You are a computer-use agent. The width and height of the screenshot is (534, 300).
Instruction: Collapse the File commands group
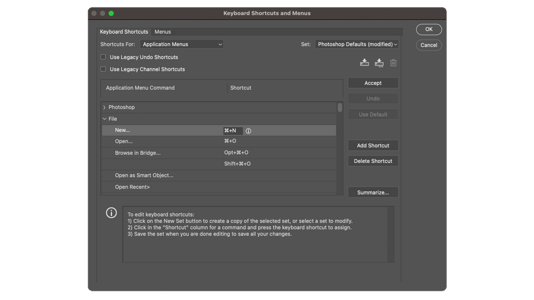click(x=104, y=119)
